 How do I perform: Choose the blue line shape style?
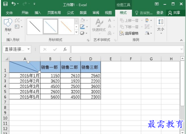(51, 27)
